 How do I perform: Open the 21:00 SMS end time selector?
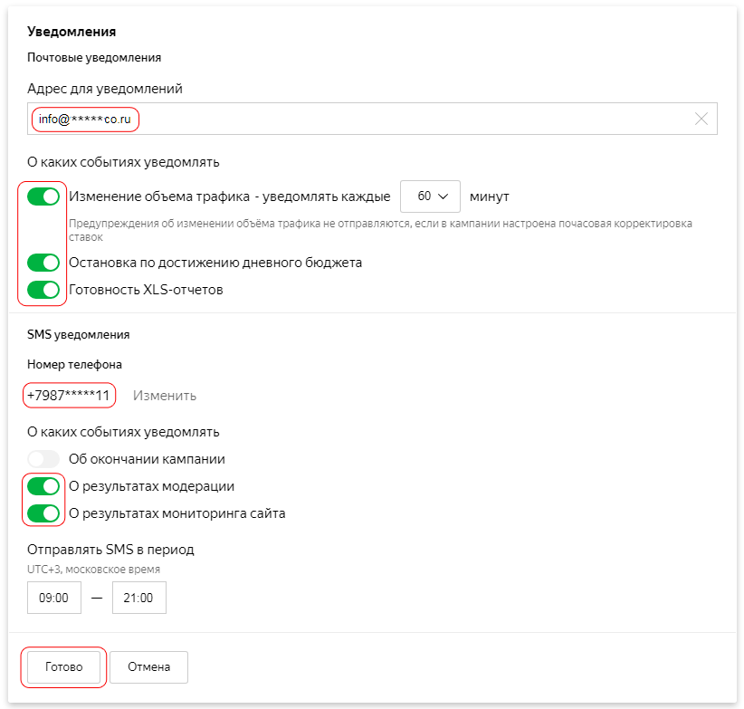[x=139, y=598]
